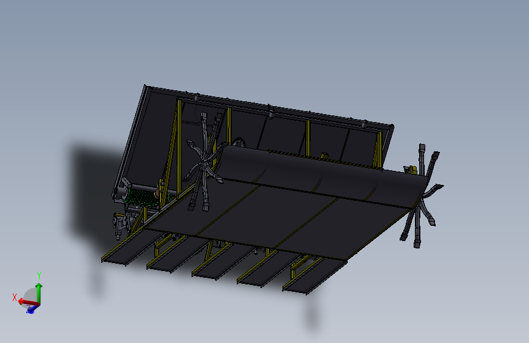Click the green Y axis arrow of the triad
Viewport: 529px width, 343px height.
pos(39,294)
